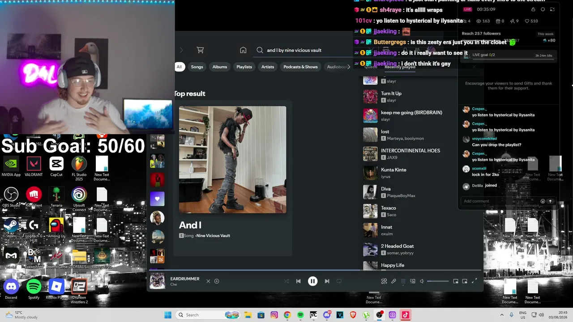Play INTERCONTINENTAL HOES by JAX9
The image size is (573, 322).
(410, 151)
